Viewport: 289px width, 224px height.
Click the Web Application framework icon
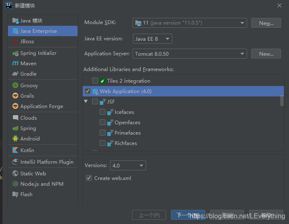coord(95,91)
